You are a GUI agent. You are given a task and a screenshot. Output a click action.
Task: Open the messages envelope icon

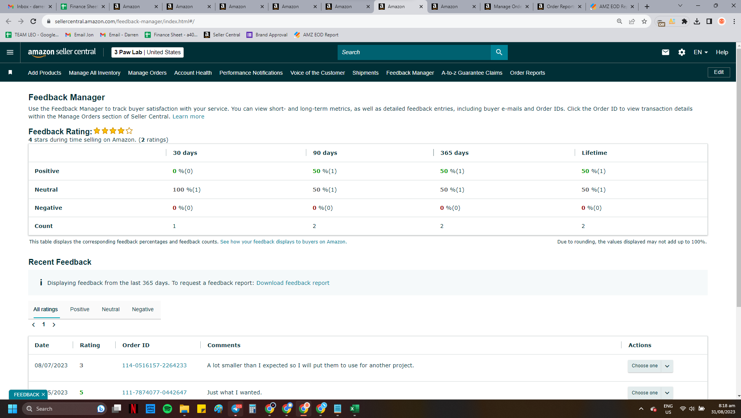point(665,52)
